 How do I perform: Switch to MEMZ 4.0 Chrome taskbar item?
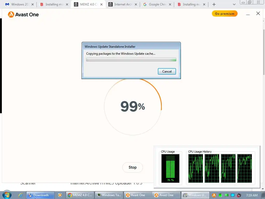pos(80,195)
